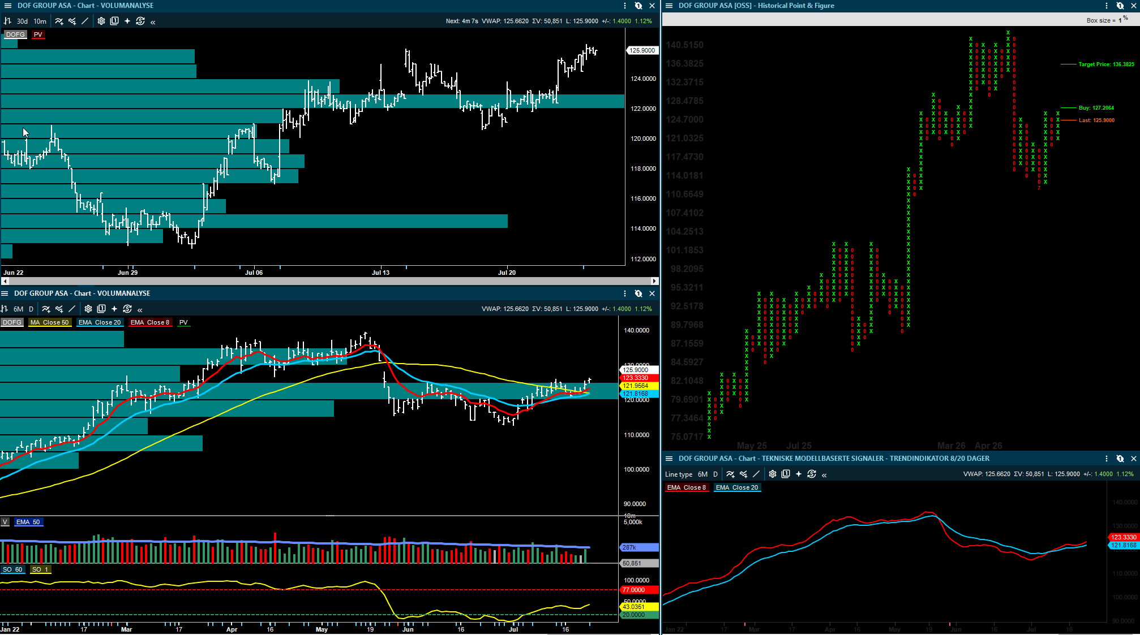
Task: Open options menu of 6M VOLUMANALYSE panel
Action: (625, 293)
